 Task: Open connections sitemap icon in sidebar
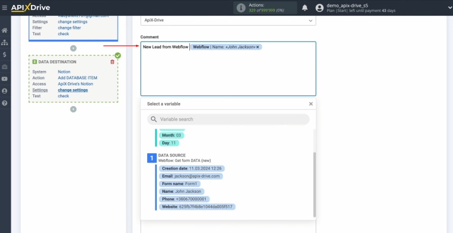point(4,43)
